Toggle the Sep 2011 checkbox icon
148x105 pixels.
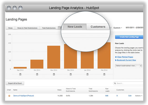20,74
